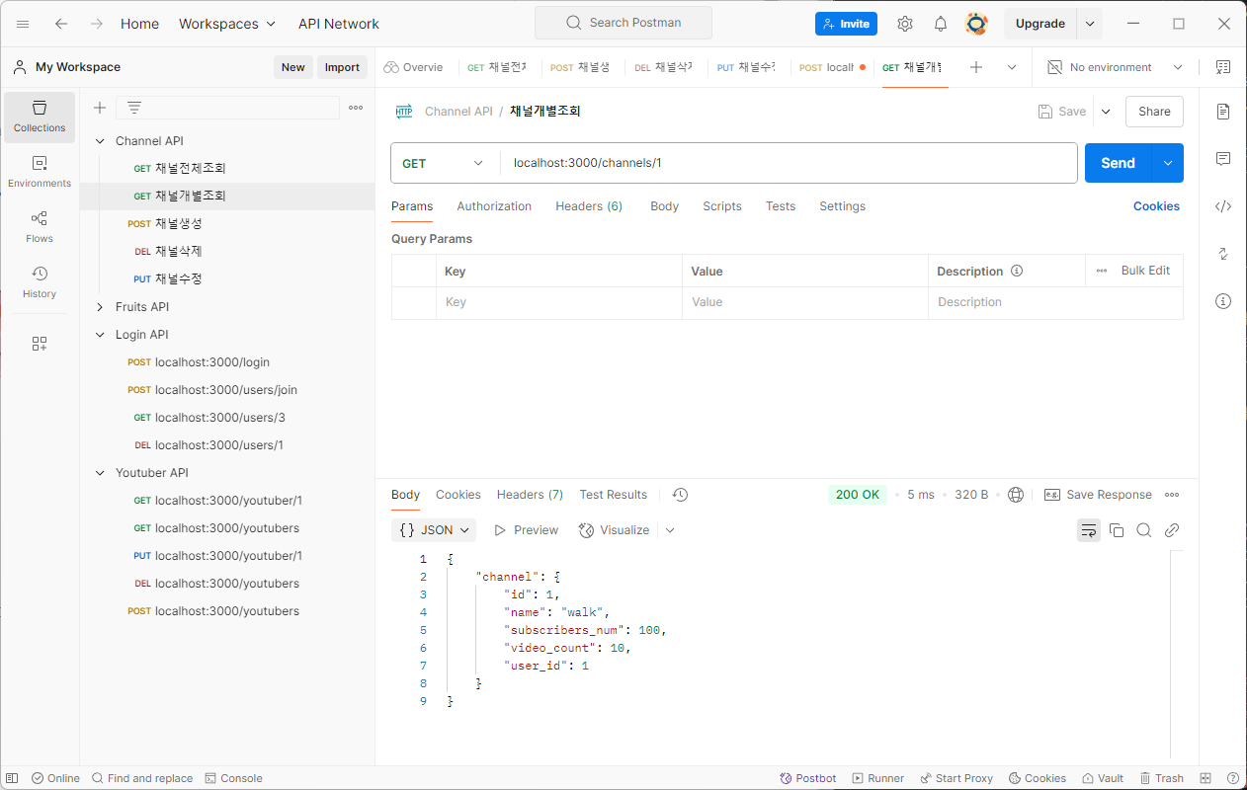Go back with the left arrow
The width and height of the screenshot is (1247, 790).
[61, 24]
